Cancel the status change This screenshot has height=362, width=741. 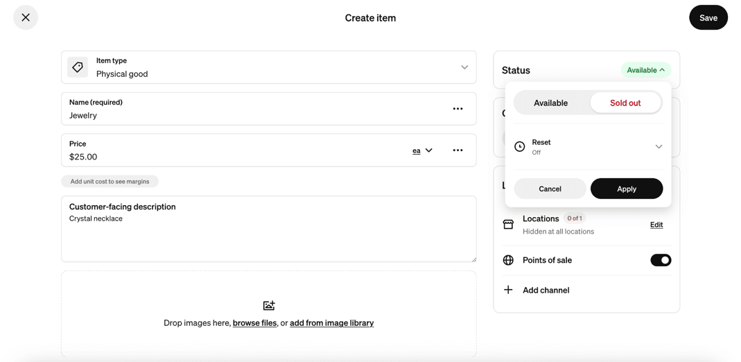pos(550,189)
